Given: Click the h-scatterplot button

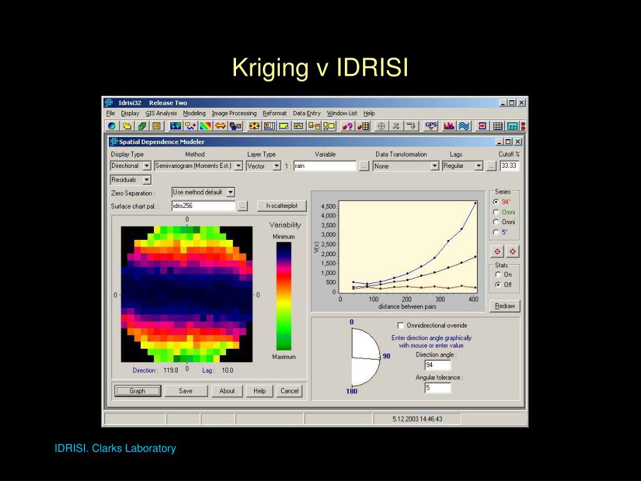Looking at the screenshot, I should (x=282, y=205).
